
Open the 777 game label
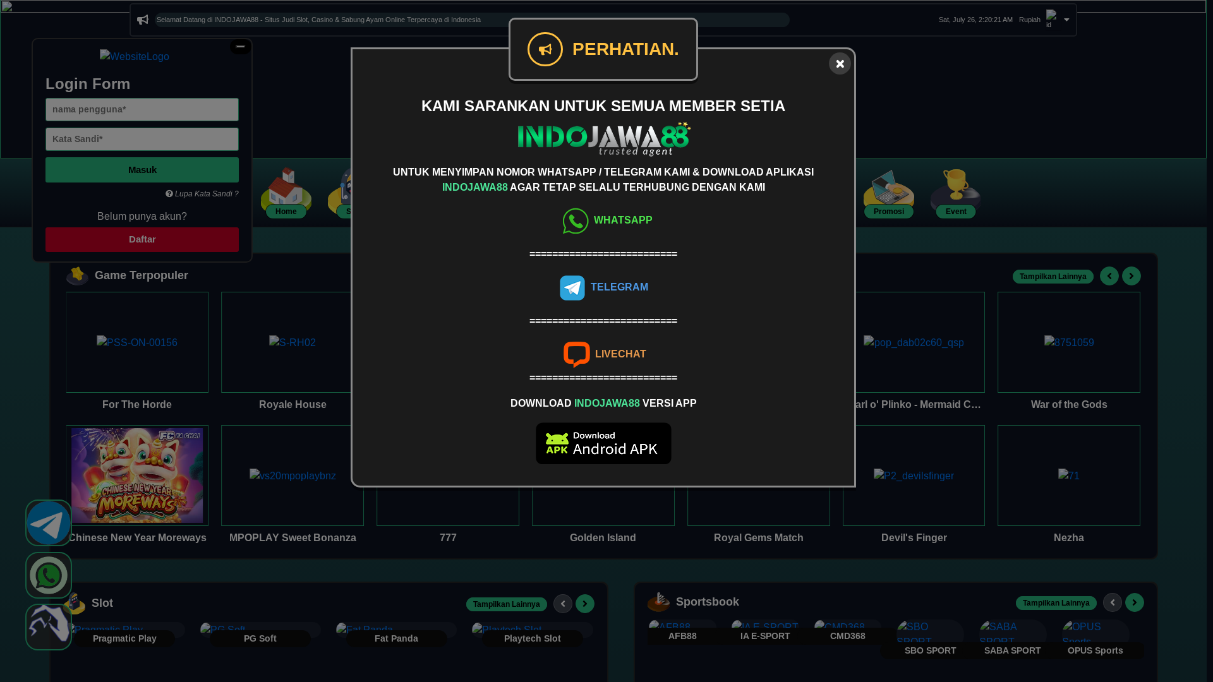[x=448, y=538]
